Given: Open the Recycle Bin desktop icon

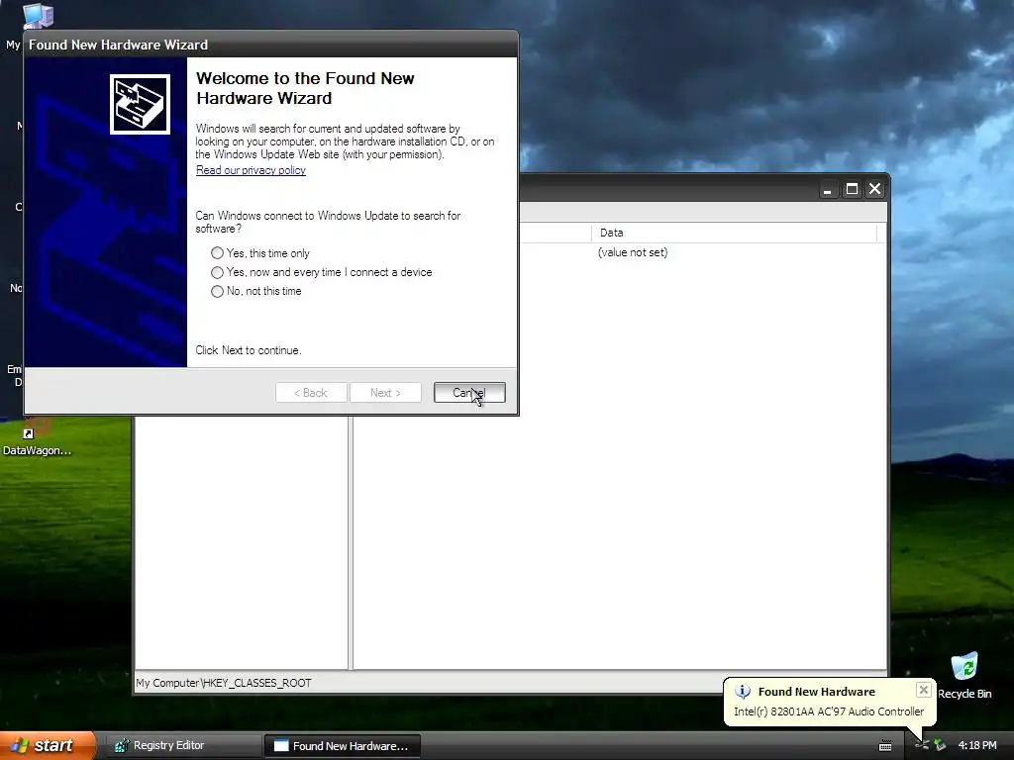Looking at the screenshot, I should tap(964, 675).
